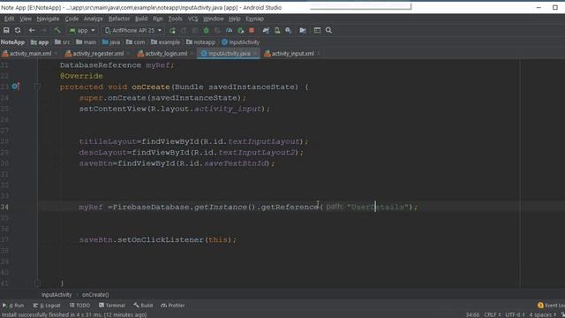Image resolution: width=565 pixels, height=318 pixels.
Task: Close the InputActivity.java tab
Action: pyautogui.click(x=255, y=53)
